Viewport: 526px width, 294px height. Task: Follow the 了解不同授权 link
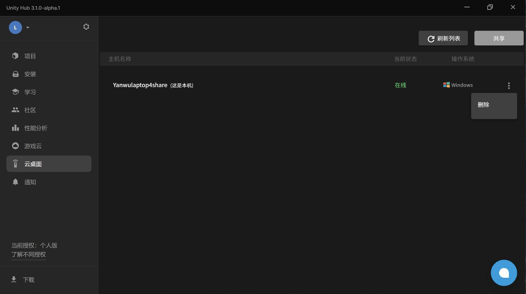(28, 255)
